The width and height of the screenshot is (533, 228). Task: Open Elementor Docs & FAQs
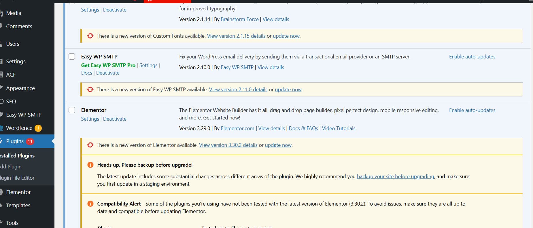pos(303,128)
